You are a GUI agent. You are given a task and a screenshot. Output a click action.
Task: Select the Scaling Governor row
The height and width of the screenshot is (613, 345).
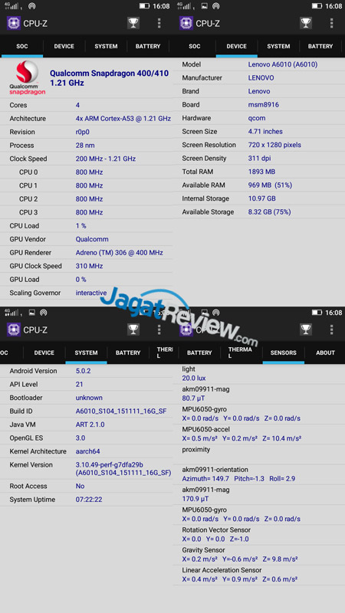[x=86, y=293]
